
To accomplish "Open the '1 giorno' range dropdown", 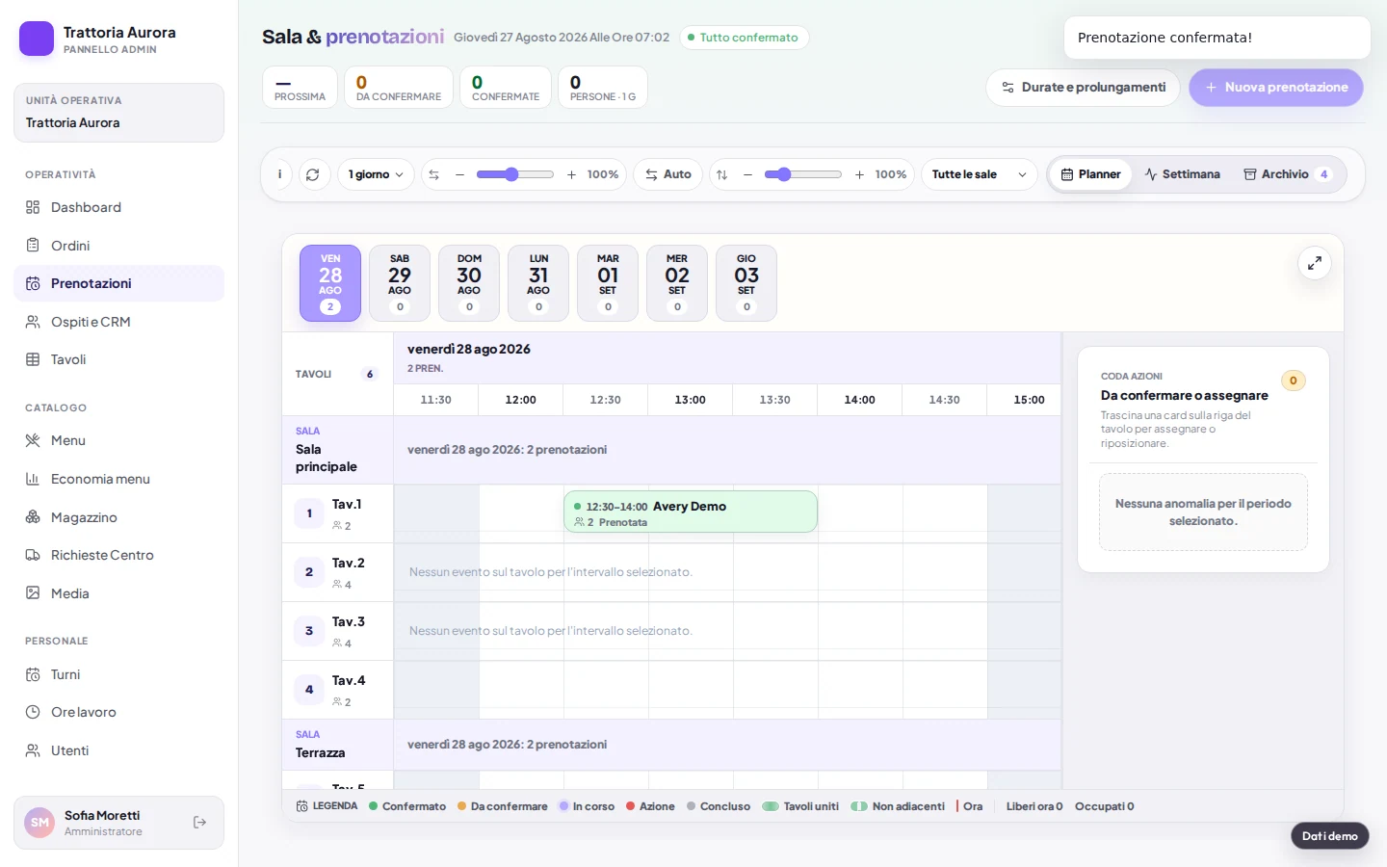I will point(376,174).
